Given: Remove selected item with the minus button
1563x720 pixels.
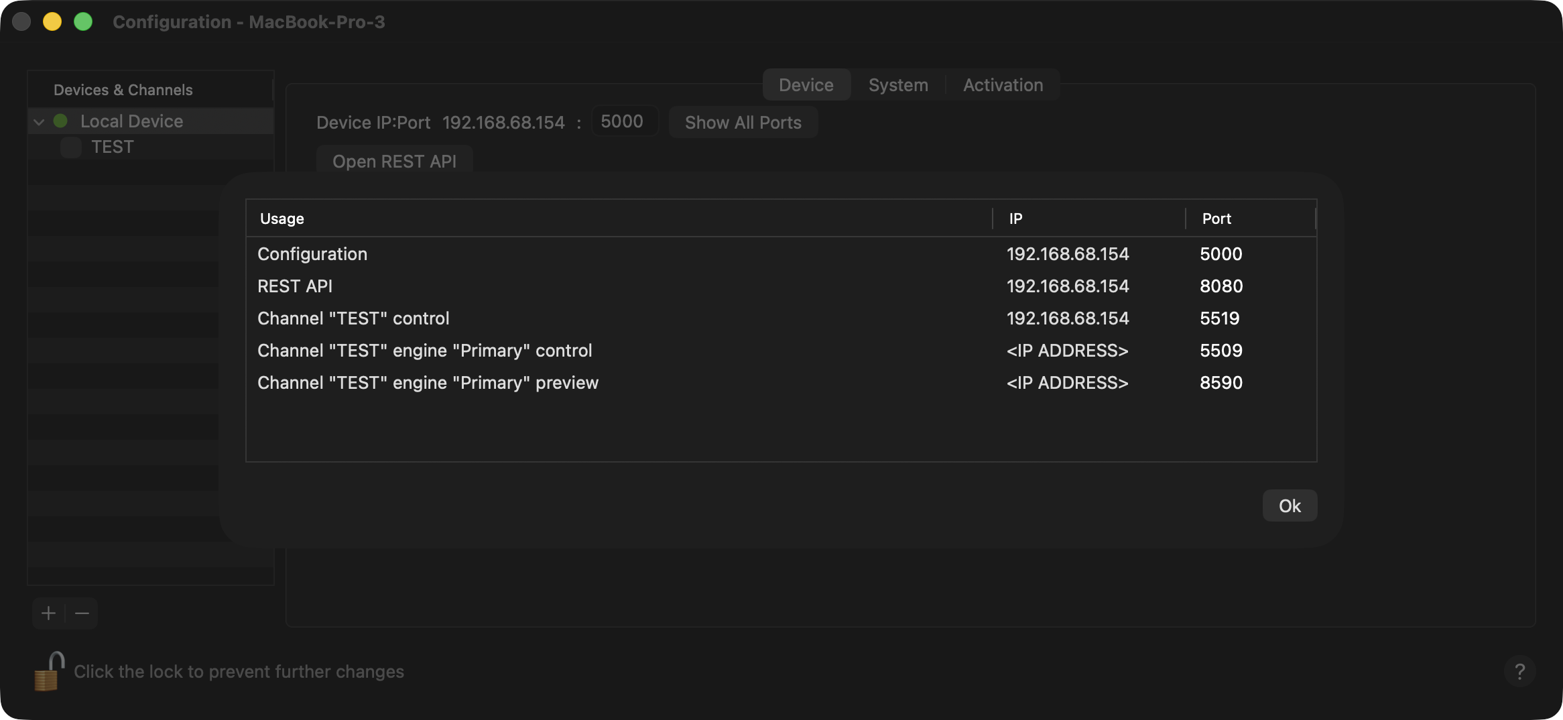Looking at the screenshot, I should [82, 613].
